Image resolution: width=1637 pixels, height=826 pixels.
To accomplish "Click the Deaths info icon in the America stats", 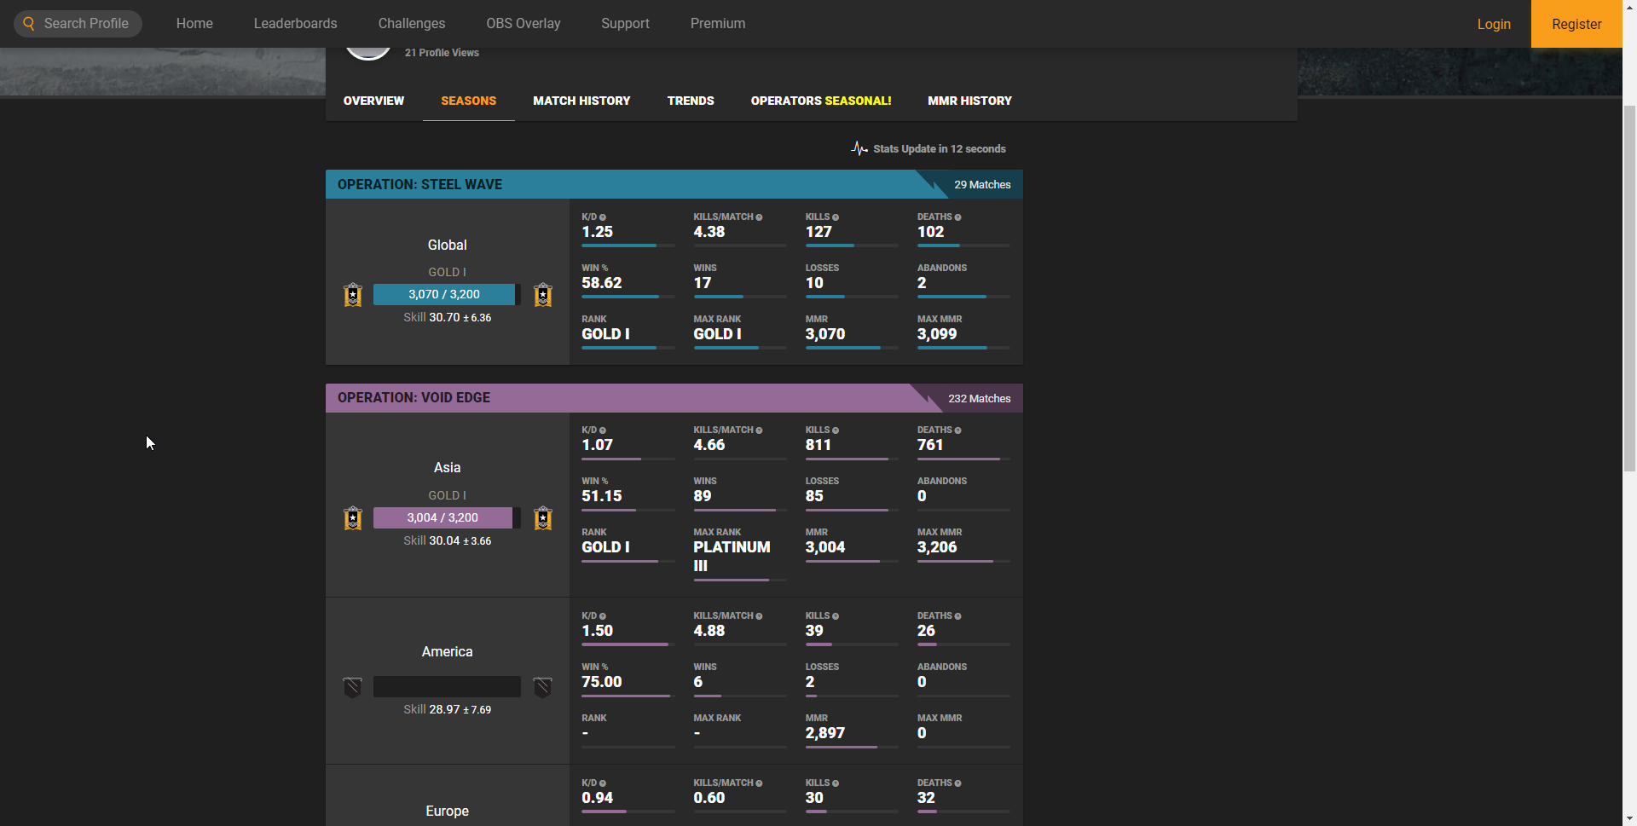I will 957,616.
